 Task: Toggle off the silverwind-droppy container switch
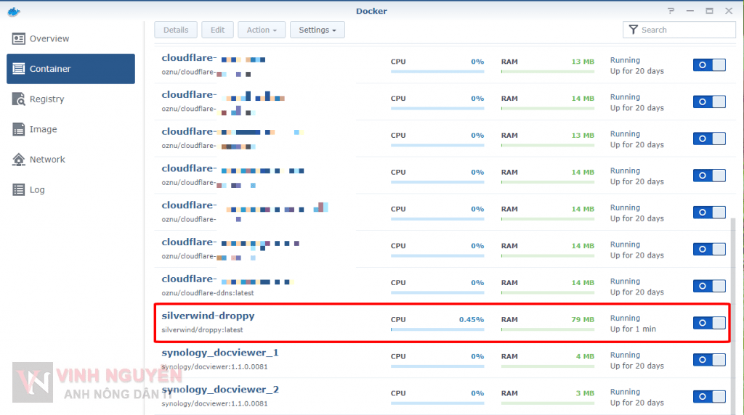tap(709, 323)
